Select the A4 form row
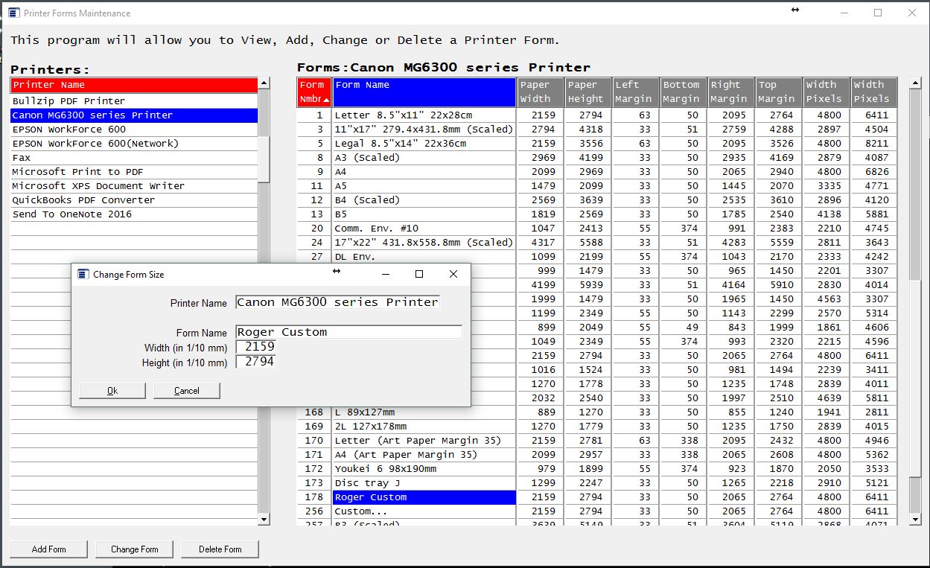 pyautogui.click(x=424, y=172)
